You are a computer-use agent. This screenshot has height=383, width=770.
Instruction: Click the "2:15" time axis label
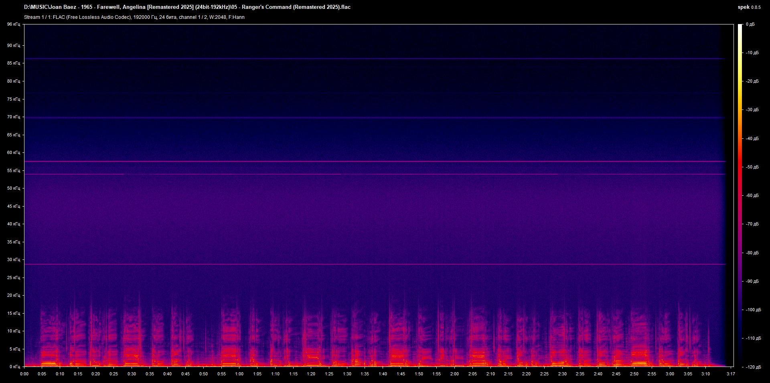pyautogui.click(x=508, y=374)
